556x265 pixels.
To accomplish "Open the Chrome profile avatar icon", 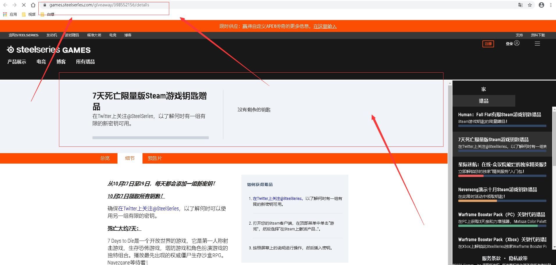I will (541, 5).
